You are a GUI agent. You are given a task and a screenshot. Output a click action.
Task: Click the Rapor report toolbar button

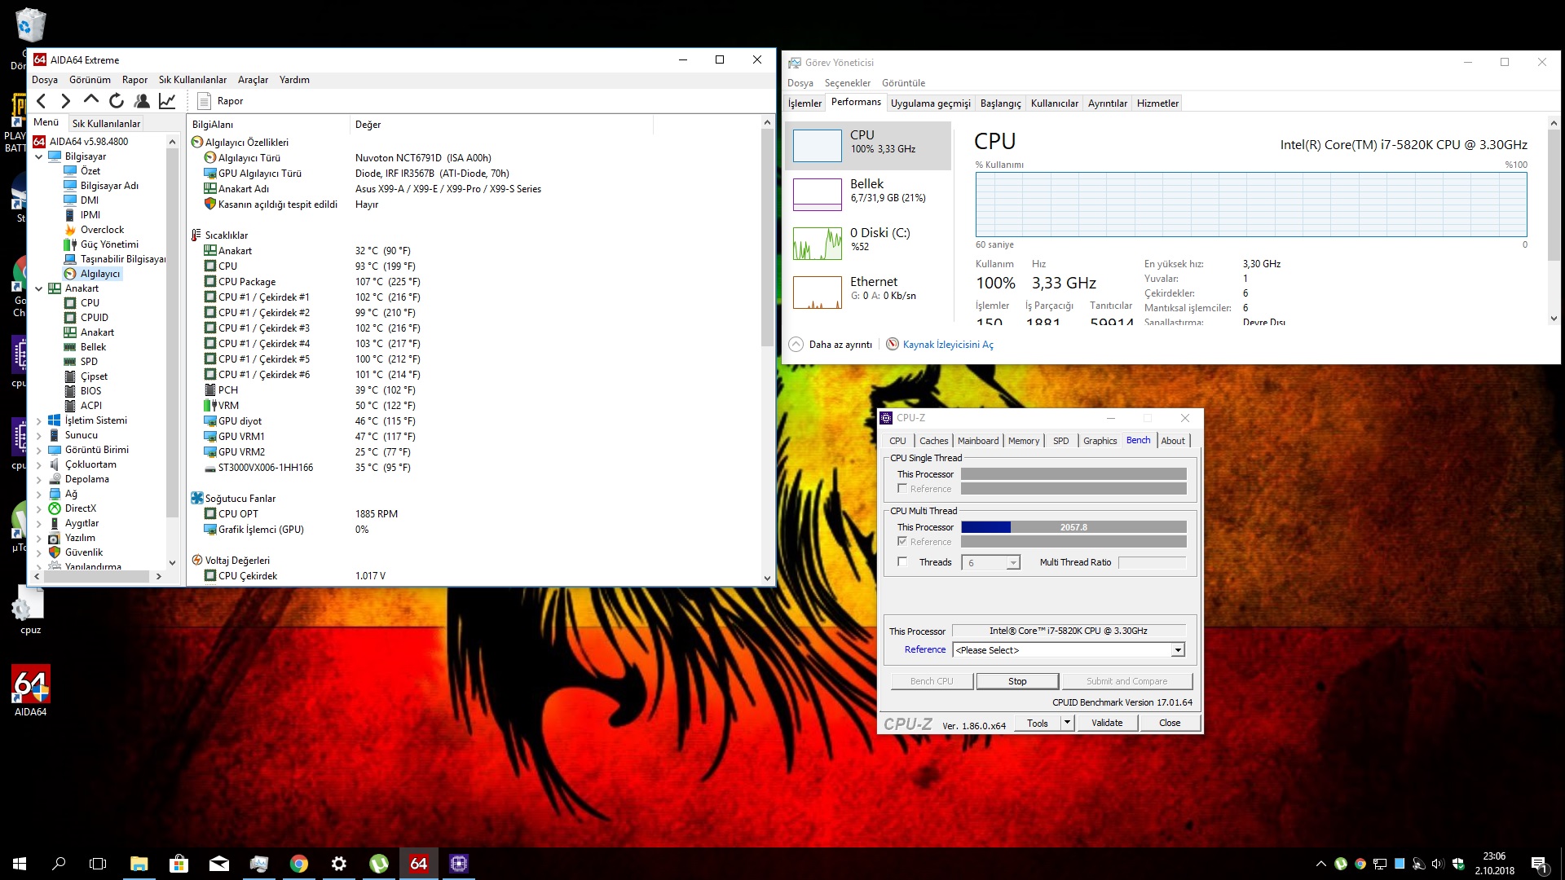(220, 101)
